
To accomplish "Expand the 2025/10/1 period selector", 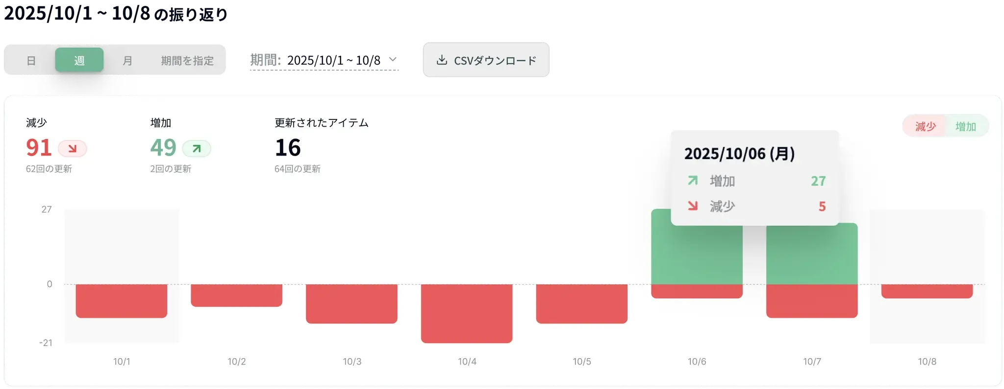I will [324, 60].
